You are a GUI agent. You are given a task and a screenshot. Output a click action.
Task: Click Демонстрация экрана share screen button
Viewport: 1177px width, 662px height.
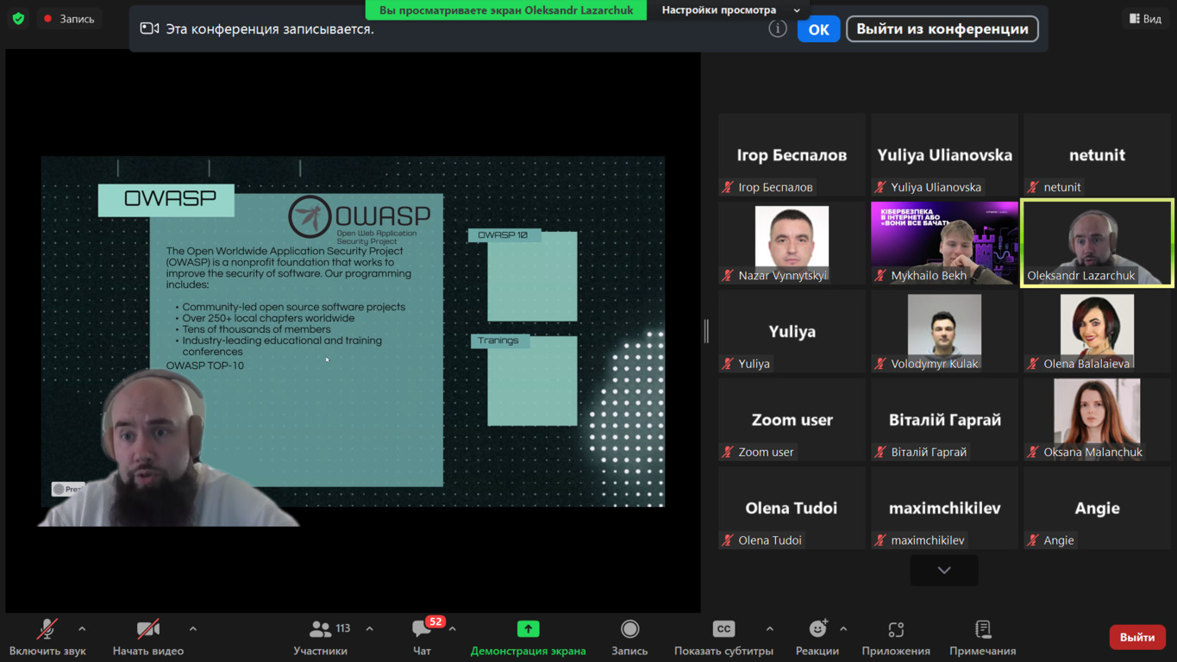528,637
